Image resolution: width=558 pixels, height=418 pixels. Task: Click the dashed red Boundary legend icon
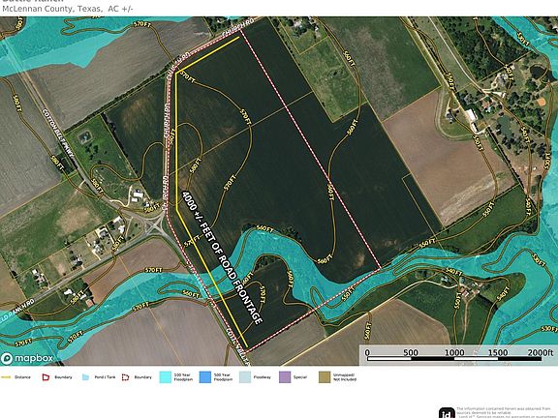tap(126, 377)
